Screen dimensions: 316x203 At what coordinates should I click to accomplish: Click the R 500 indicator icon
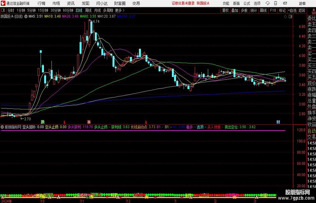[x=314, y=11]
